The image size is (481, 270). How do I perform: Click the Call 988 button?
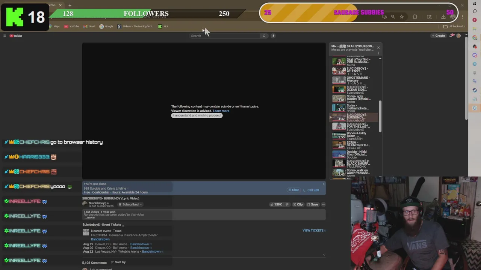pyautogui.click(x=311, y=190)
